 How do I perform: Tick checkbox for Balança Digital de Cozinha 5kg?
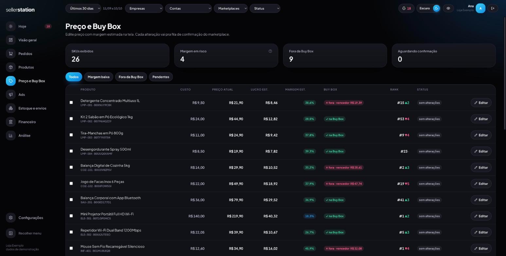coord(71,168)
